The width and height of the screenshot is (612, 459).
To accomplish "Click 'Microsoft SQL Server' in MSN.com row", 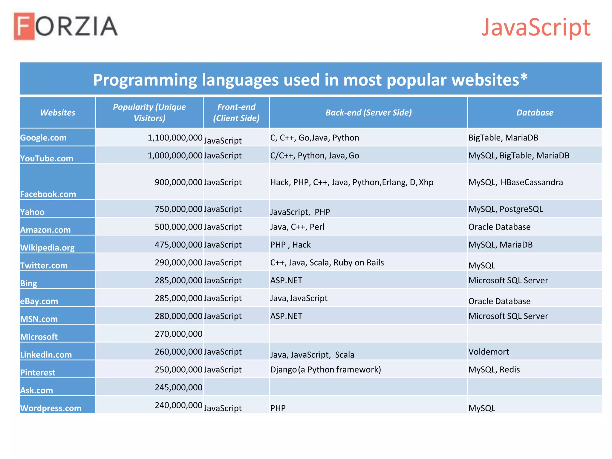I will pyautogui.click(x=508, y=316).
